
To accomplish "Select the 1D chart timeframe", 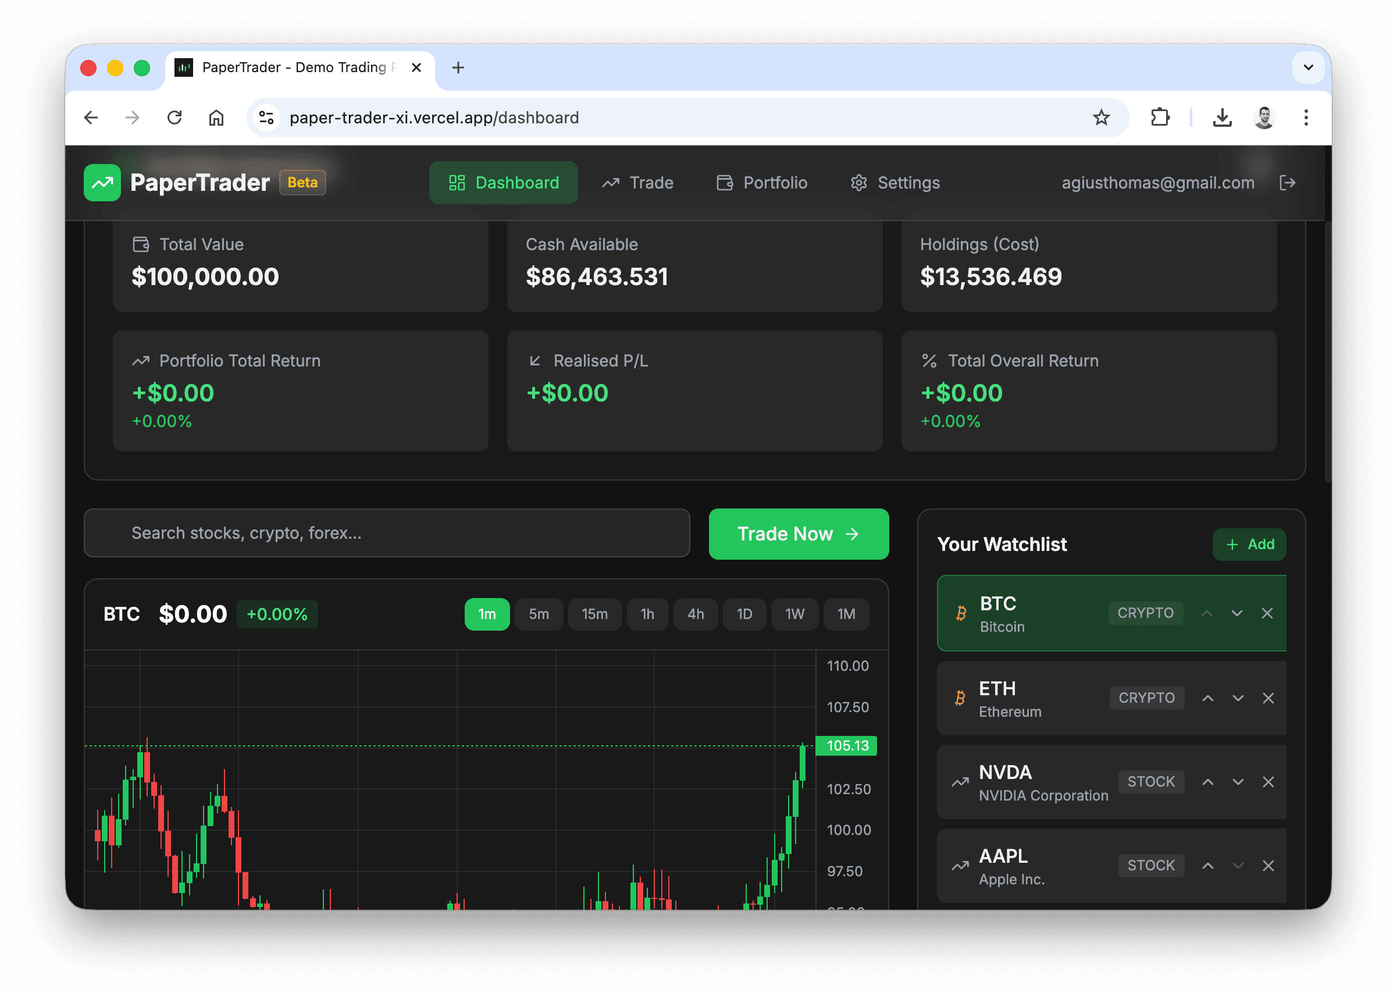I will pyautogui.click(x=744, y=614).
